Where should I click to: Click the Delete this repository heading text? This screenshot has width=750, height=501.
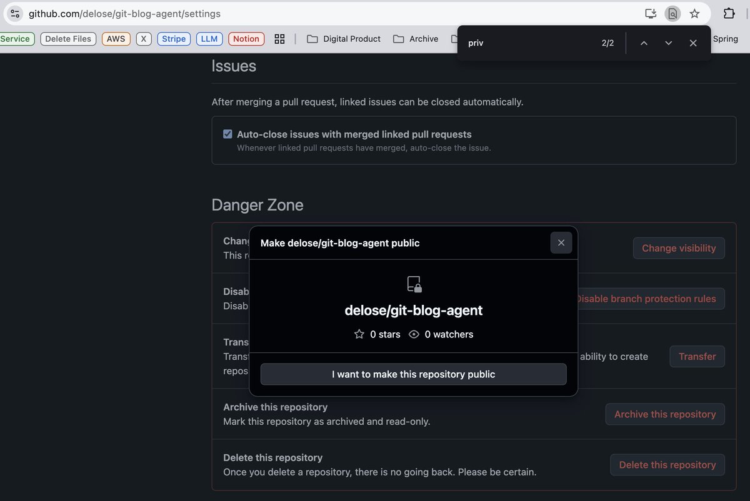[x=273, y=458]
